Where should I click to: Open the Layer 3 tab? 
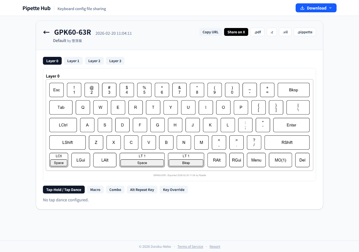[115, 61]
